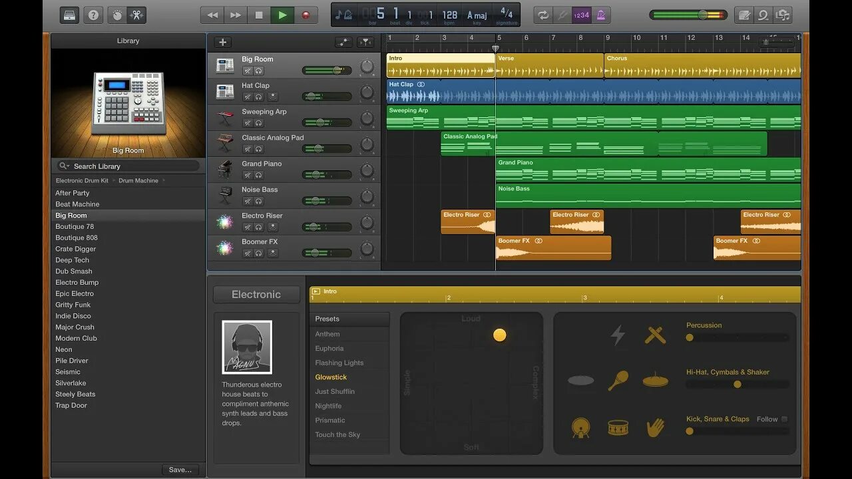This screenshot has width=852, height=479.
Task: Click the Search Library field
Action: [x=128, y=166]
